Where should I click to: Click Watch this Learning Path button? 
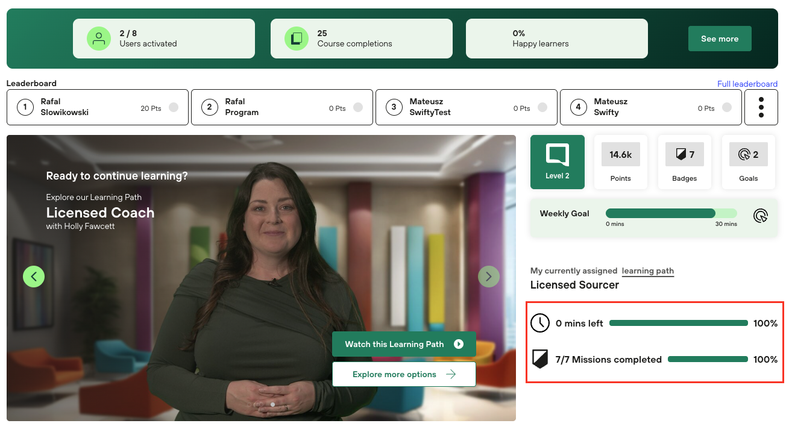(x=404, y=344)
